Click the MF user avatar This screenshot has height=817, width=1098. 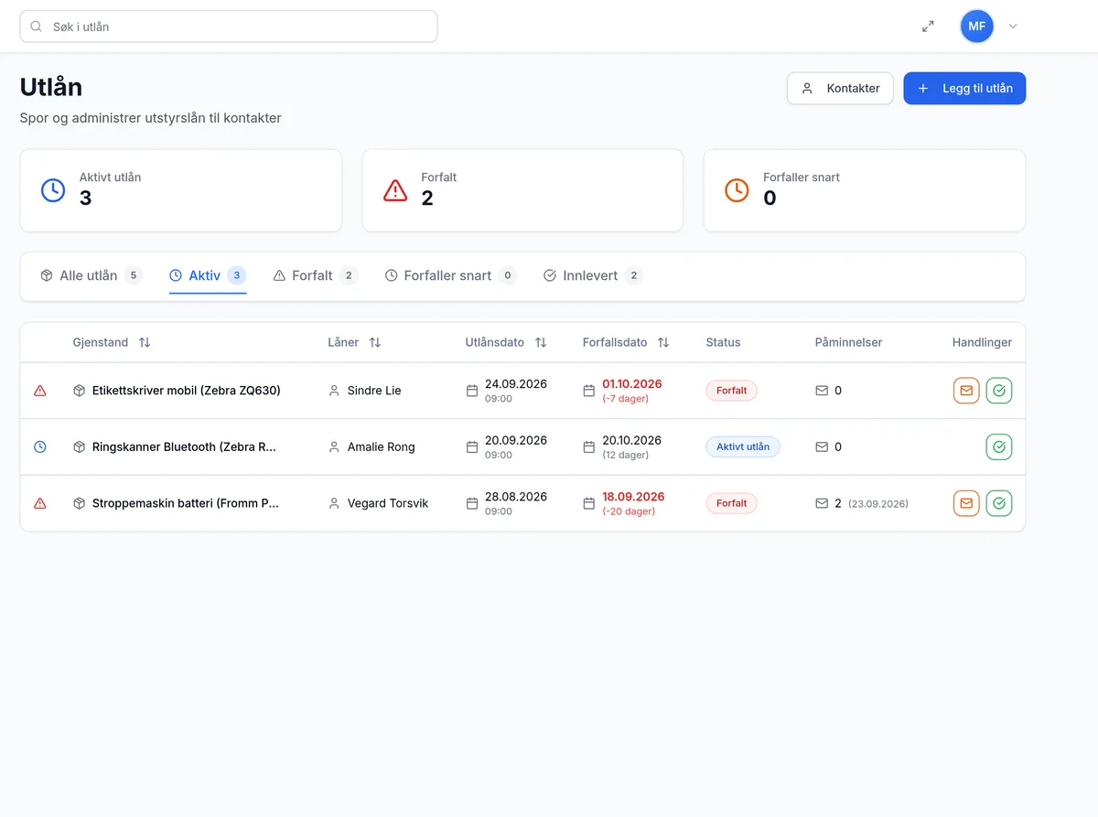[x=977, y=27]
